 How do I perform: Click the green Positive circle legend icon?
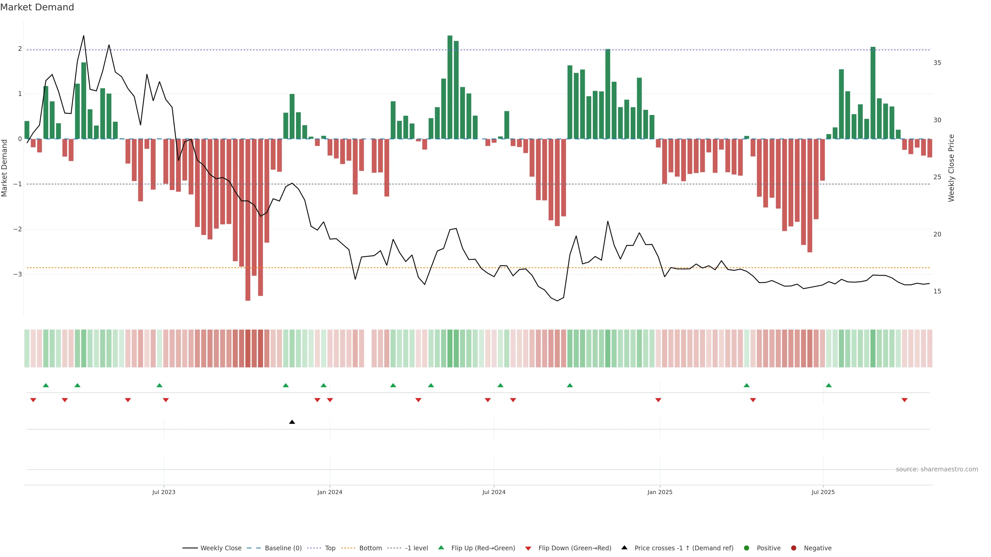747,548
